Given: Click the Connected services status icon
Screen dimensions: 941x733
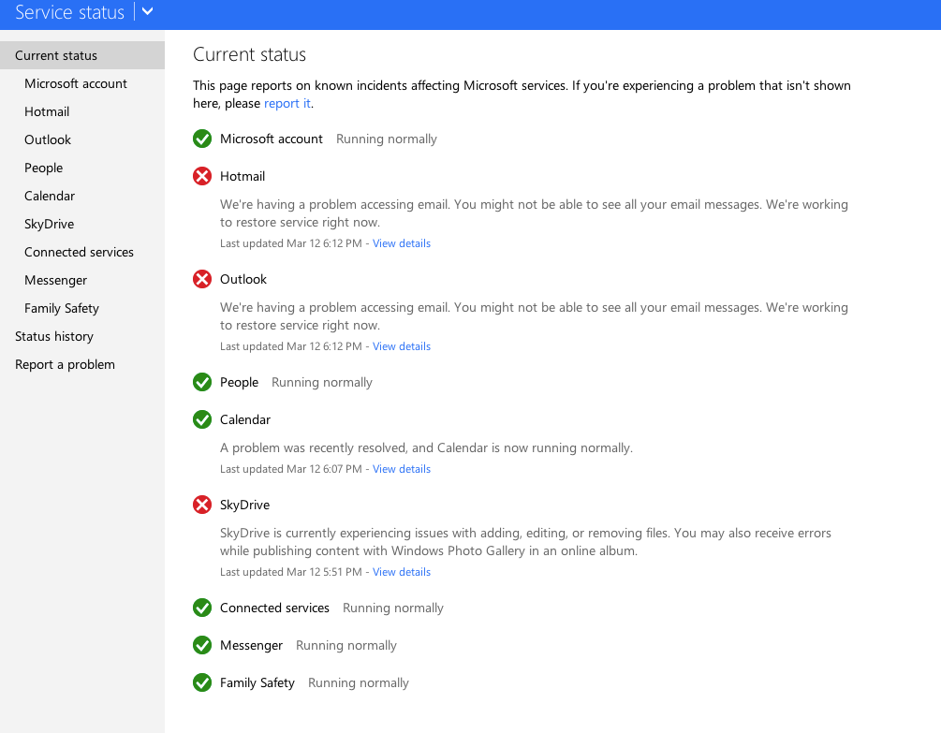Looking at the screenshot, I should 202,608.
